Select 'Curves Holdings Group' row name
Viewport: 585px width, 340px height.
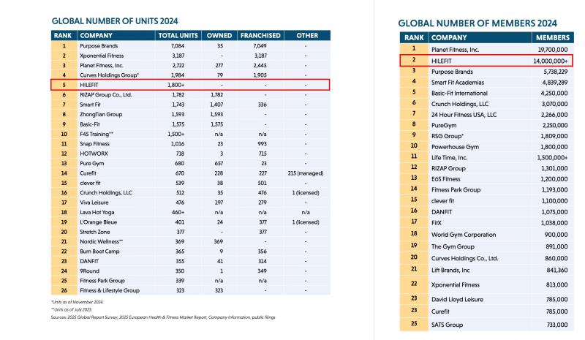click(x=109, y=75)
